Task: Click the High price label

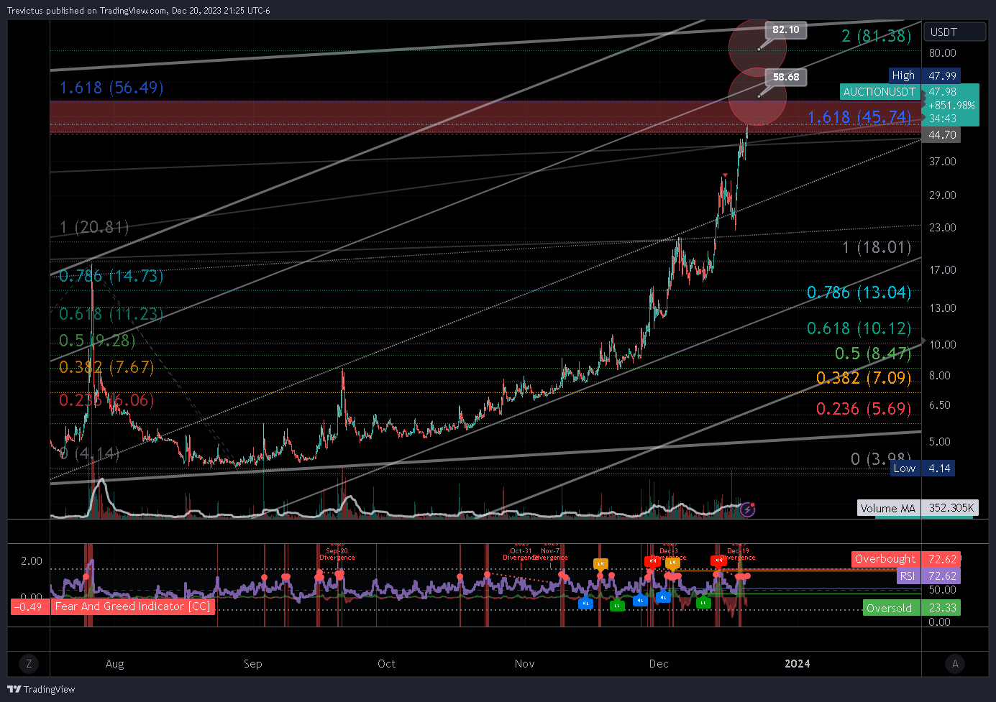Action: [903, 75]
